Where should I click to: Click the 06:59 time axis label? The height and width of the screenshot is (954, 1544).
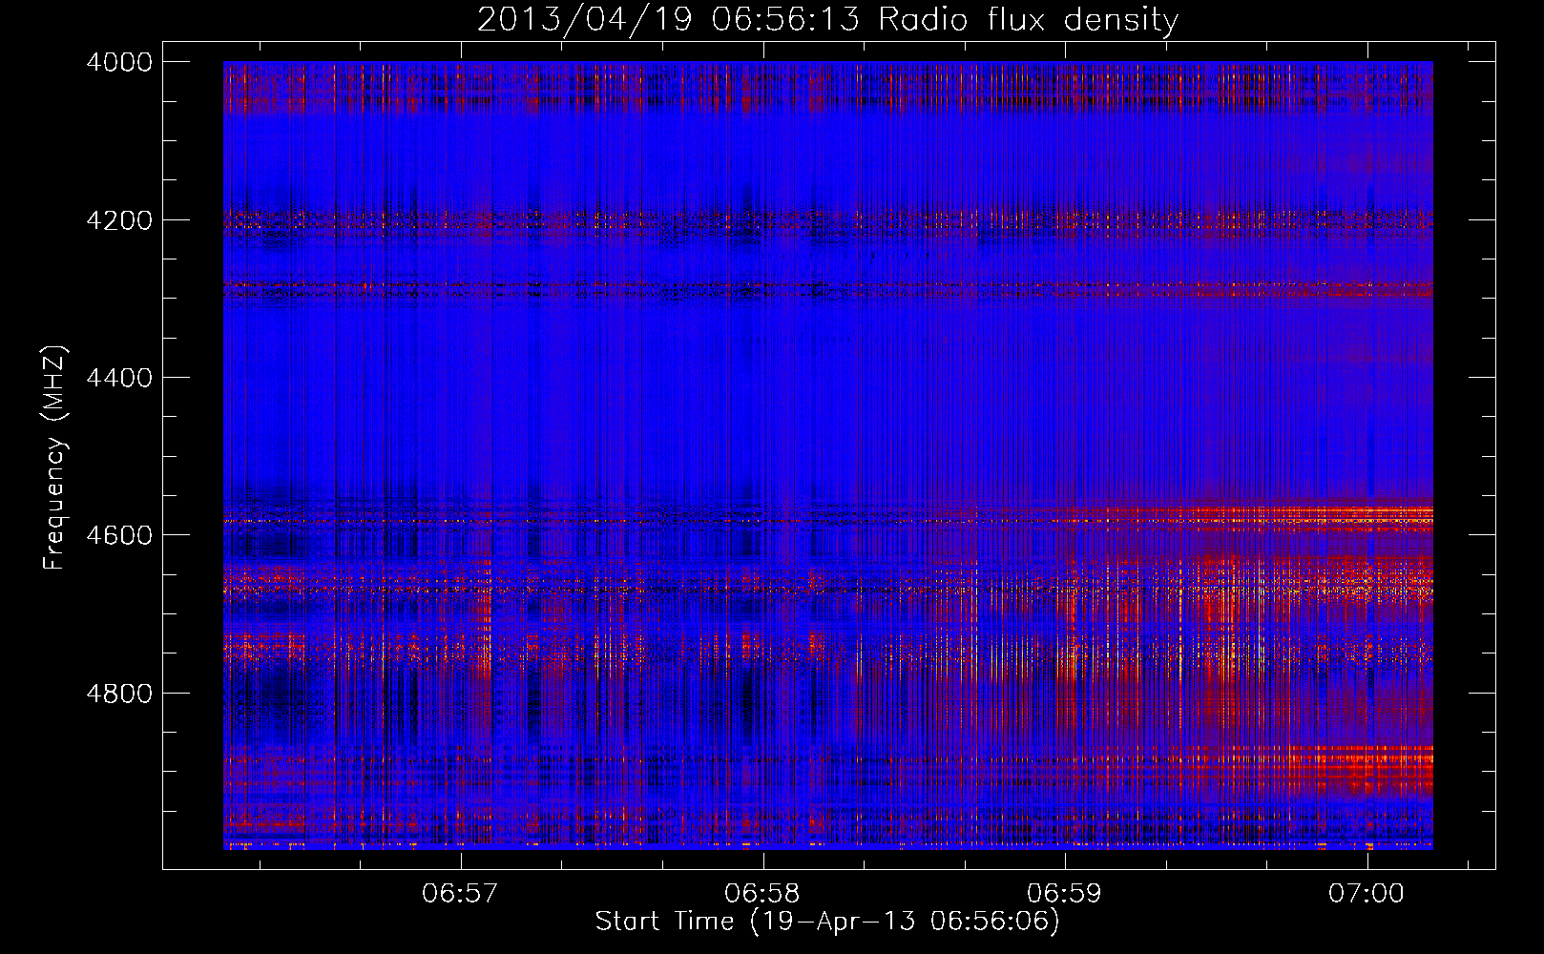pos(1064,893)
